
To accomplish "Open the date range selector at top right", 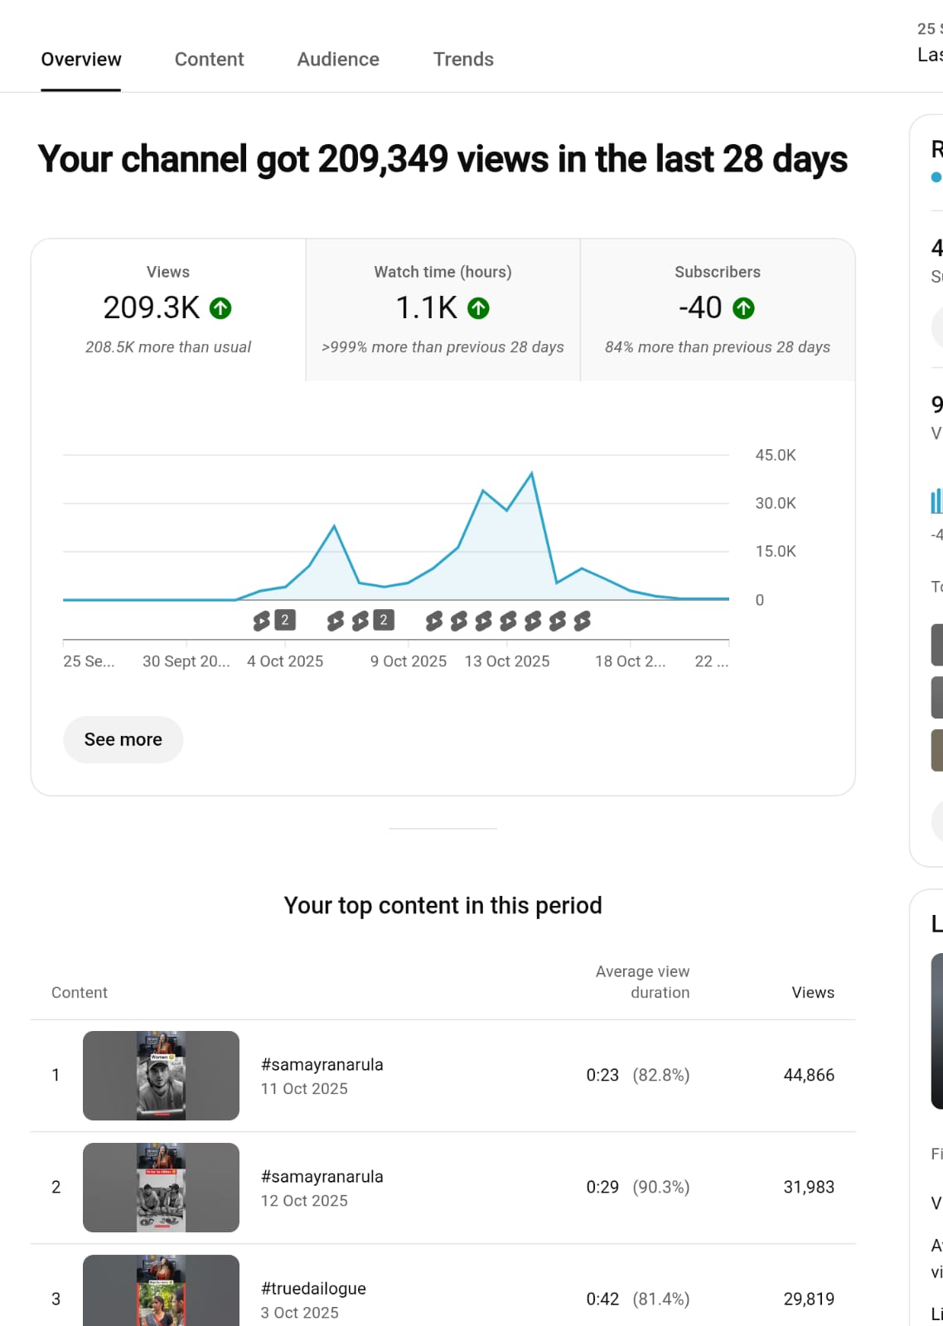I will (x=928, y=43).
